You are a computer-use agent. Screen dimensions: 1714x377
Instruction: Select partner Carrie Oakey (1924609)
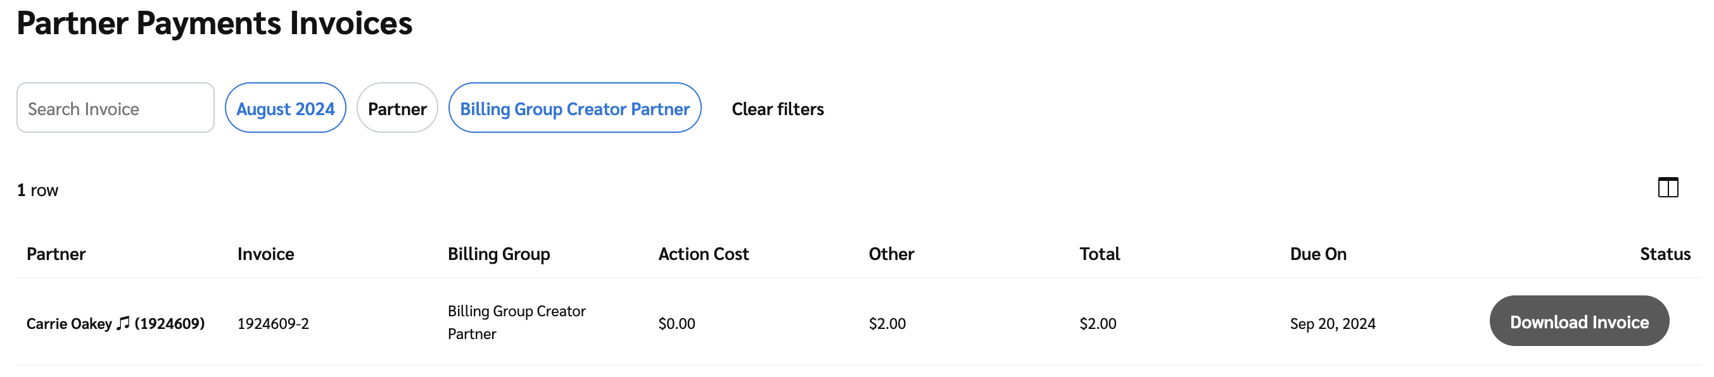(115, 324)
